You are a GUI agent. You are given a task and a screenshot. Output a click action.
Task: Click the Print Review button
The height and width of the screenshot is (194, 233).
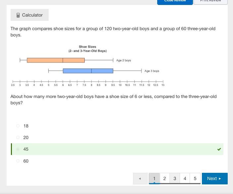pos(210,1)
